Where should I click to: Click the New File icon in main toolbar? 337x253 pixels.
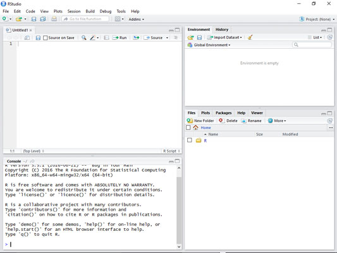[x=5, y=19]
